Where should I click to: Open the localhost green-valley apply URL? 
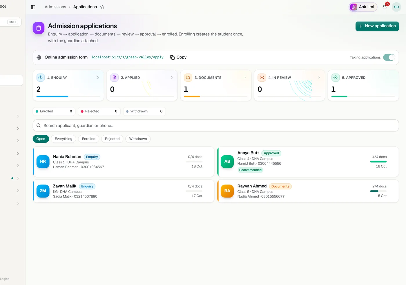click(x=127, y=57)
